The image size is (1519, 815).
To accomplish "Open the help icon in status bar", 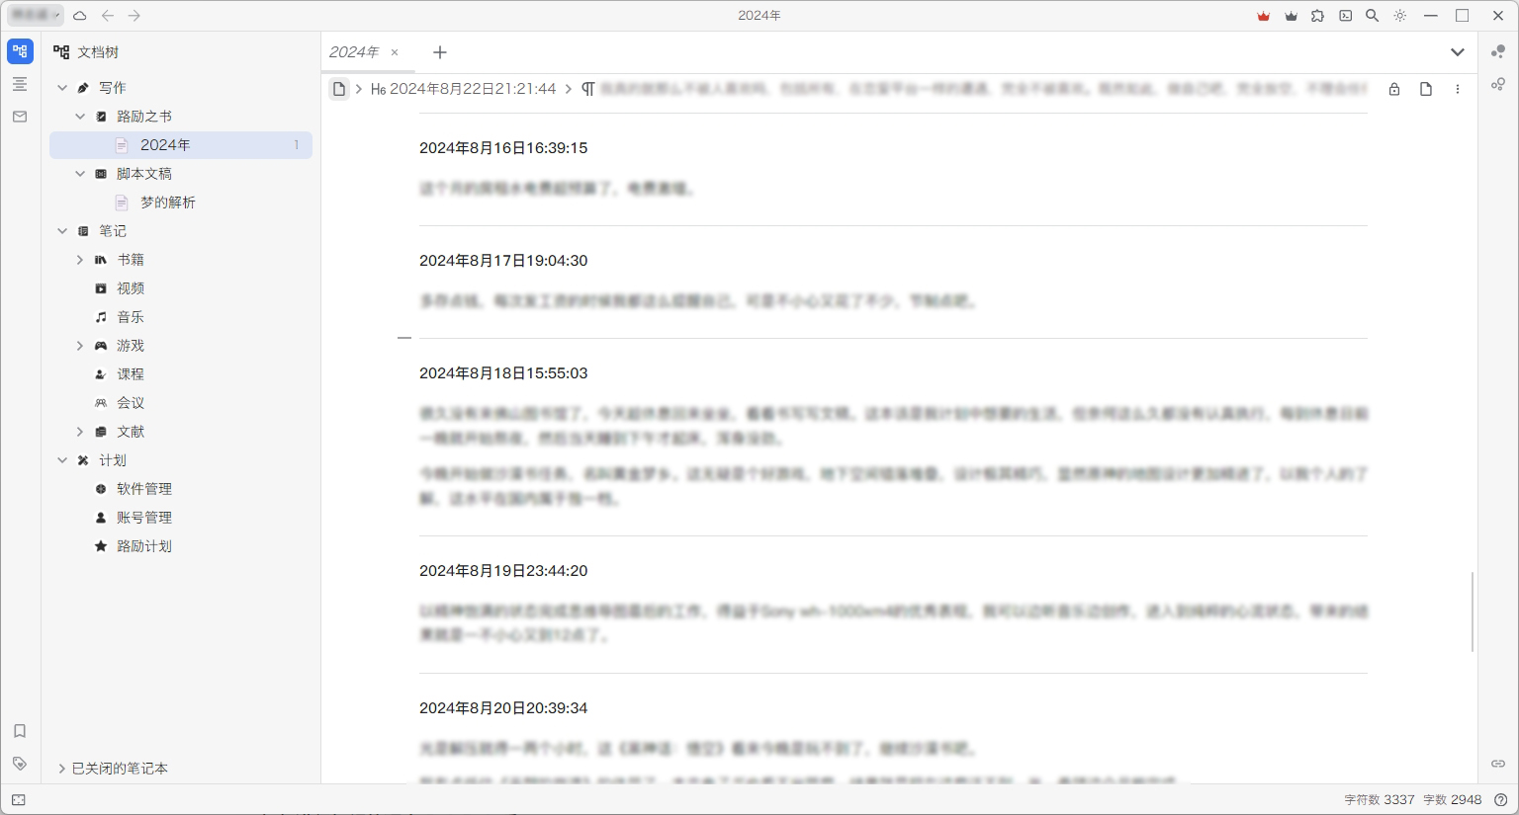I will coord(1500,800).
